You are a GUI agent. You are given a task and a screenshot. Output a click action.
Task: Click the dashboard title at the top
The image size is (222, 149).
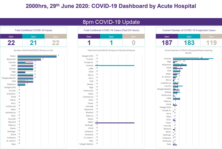111,6
